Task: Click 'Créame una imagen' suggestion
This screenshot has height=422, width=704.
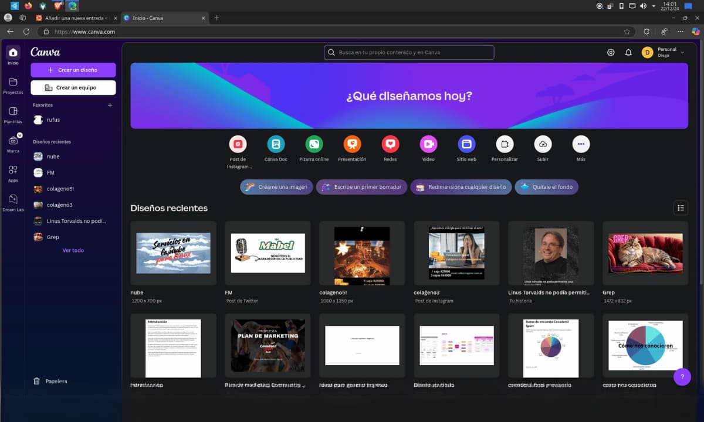Action: click(276, 187)
